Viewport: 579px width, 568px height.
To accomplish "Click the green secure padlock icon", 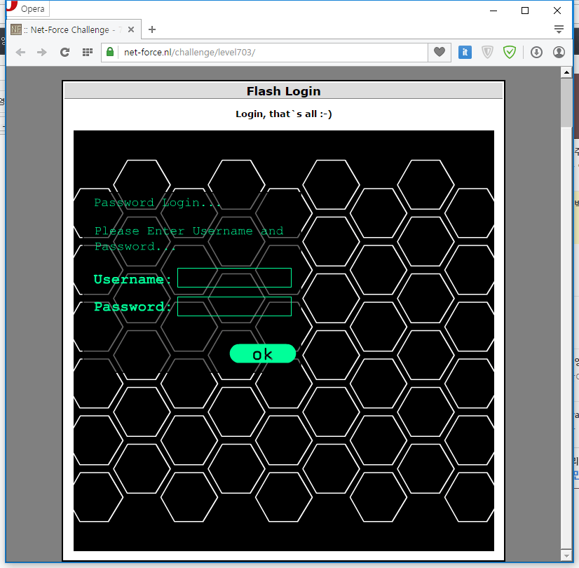I will (110, 52).
